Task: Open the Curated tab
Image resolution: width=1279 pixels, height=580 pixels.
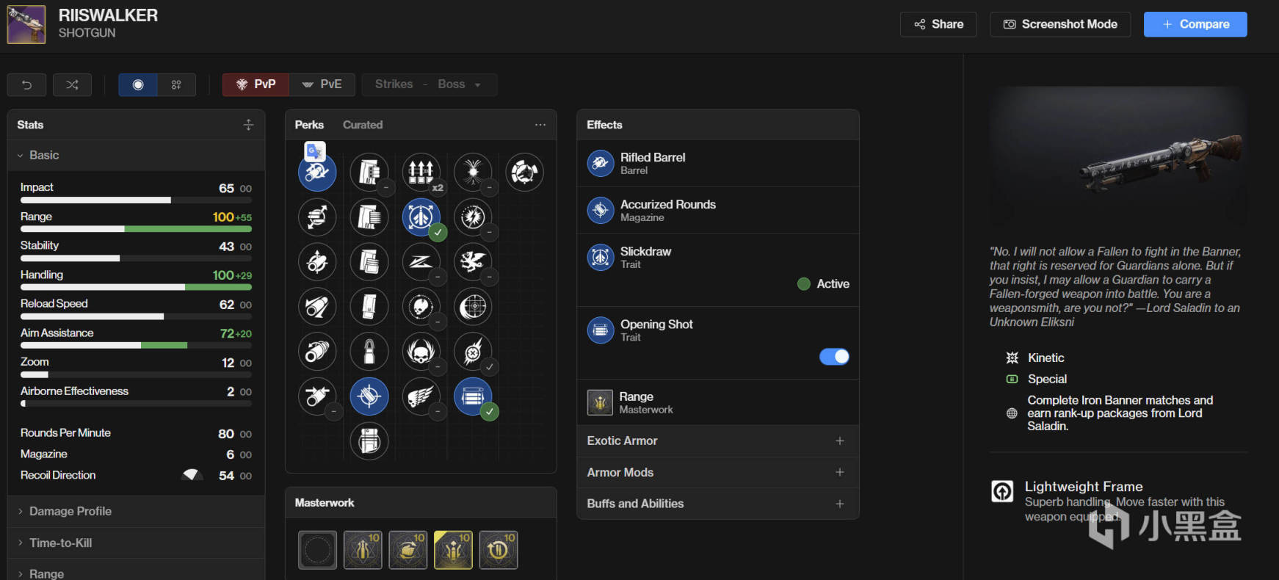Action: pos(363,125)
